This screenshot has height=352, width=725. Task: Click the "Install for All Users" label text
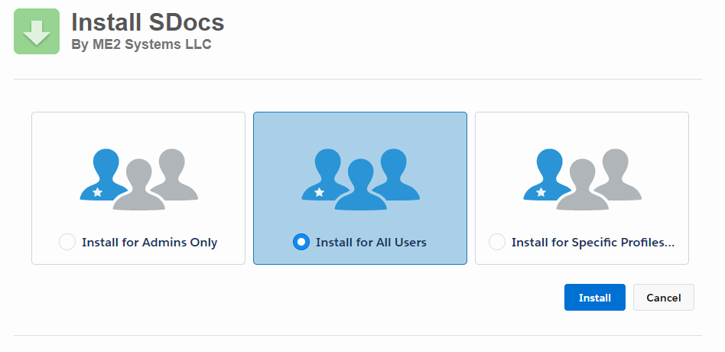click(x=371, y=243)
